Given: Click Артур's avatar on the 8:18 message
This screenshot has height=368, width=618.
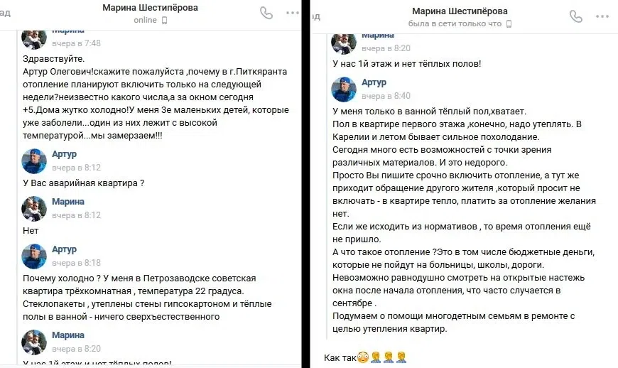Looking at the screenshot, I should click(34, 256).
